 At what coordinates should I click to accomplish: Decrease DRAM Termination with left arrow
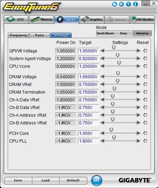pos(102,92)
